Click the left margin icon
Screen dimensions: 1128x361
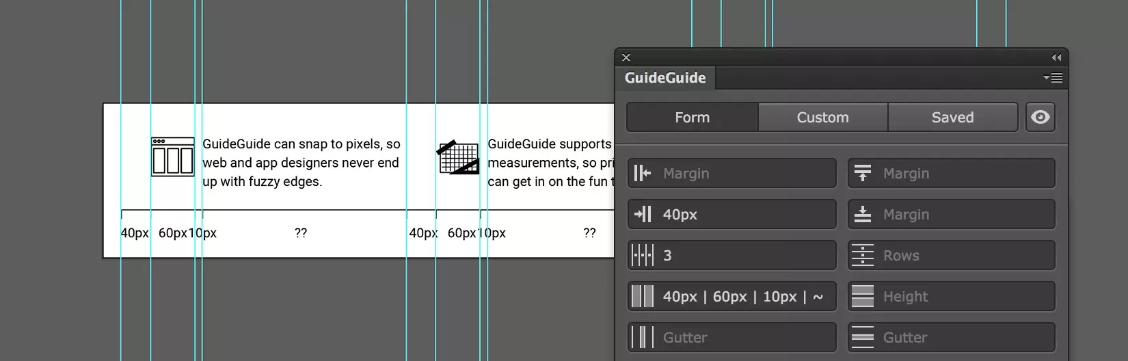(642, 173)
